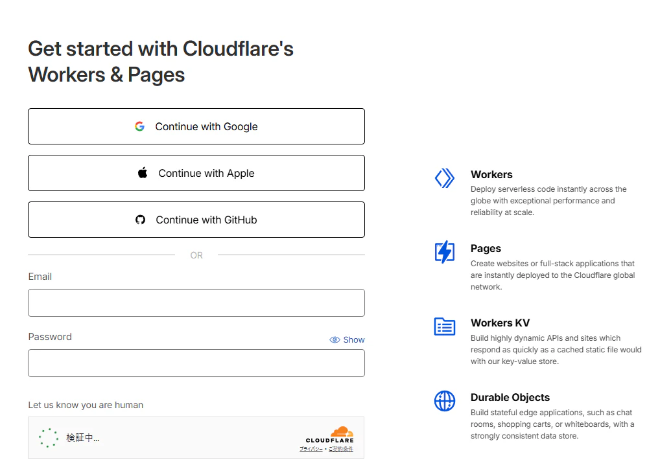Screen dimensions: 647x469
Task: Click the Workers code brackets icon
Action: (445, 178)
